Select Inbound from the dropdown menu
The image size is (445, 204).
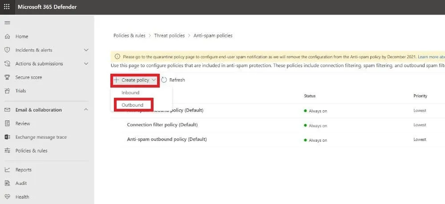[x=130, y=92]
